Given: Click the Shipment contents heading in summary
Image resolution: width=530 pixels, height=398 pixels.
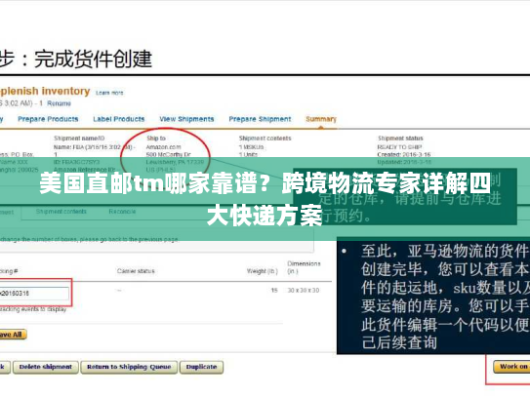Looking at the screenshot, I should coord(265,139).
